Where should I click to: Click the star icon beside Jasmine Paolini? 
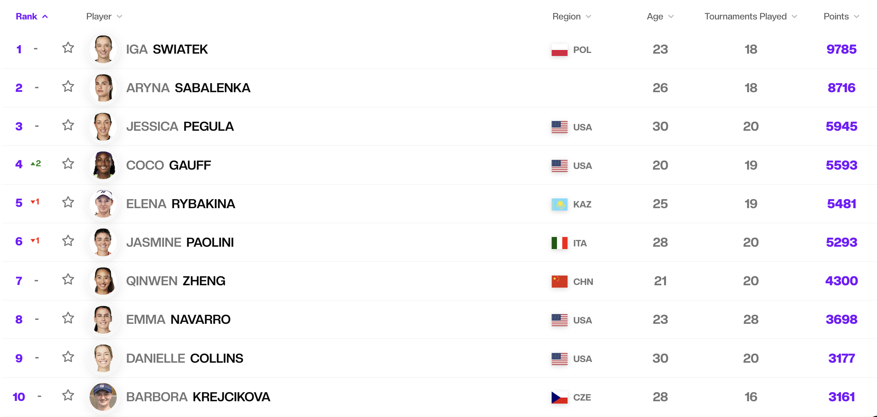(68, 241)
